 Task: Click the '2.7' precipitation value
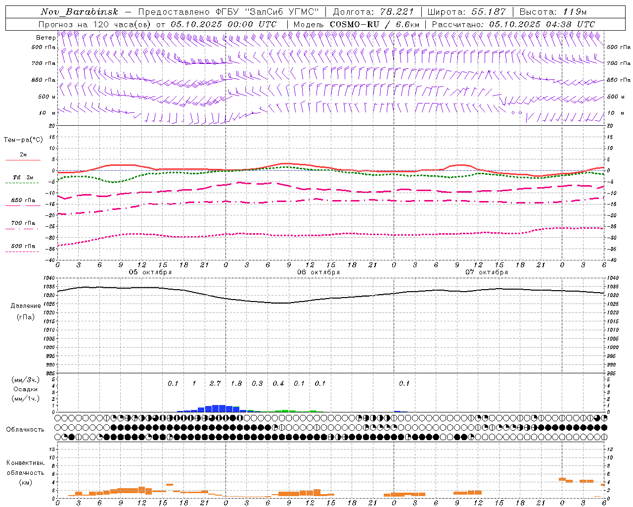pyautogui.click(x=215, y=383)
